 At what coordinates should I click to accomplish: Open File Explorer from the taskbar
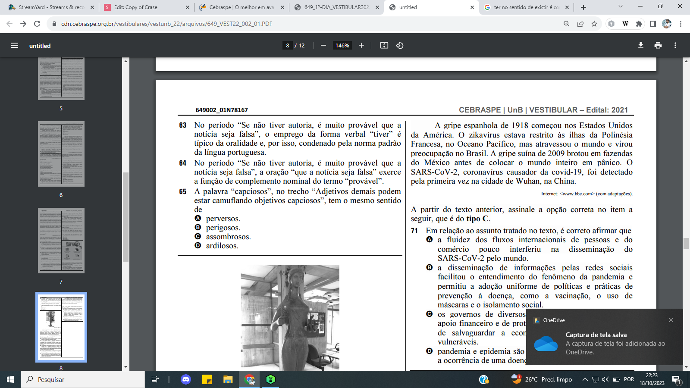[x=228, y=379]
